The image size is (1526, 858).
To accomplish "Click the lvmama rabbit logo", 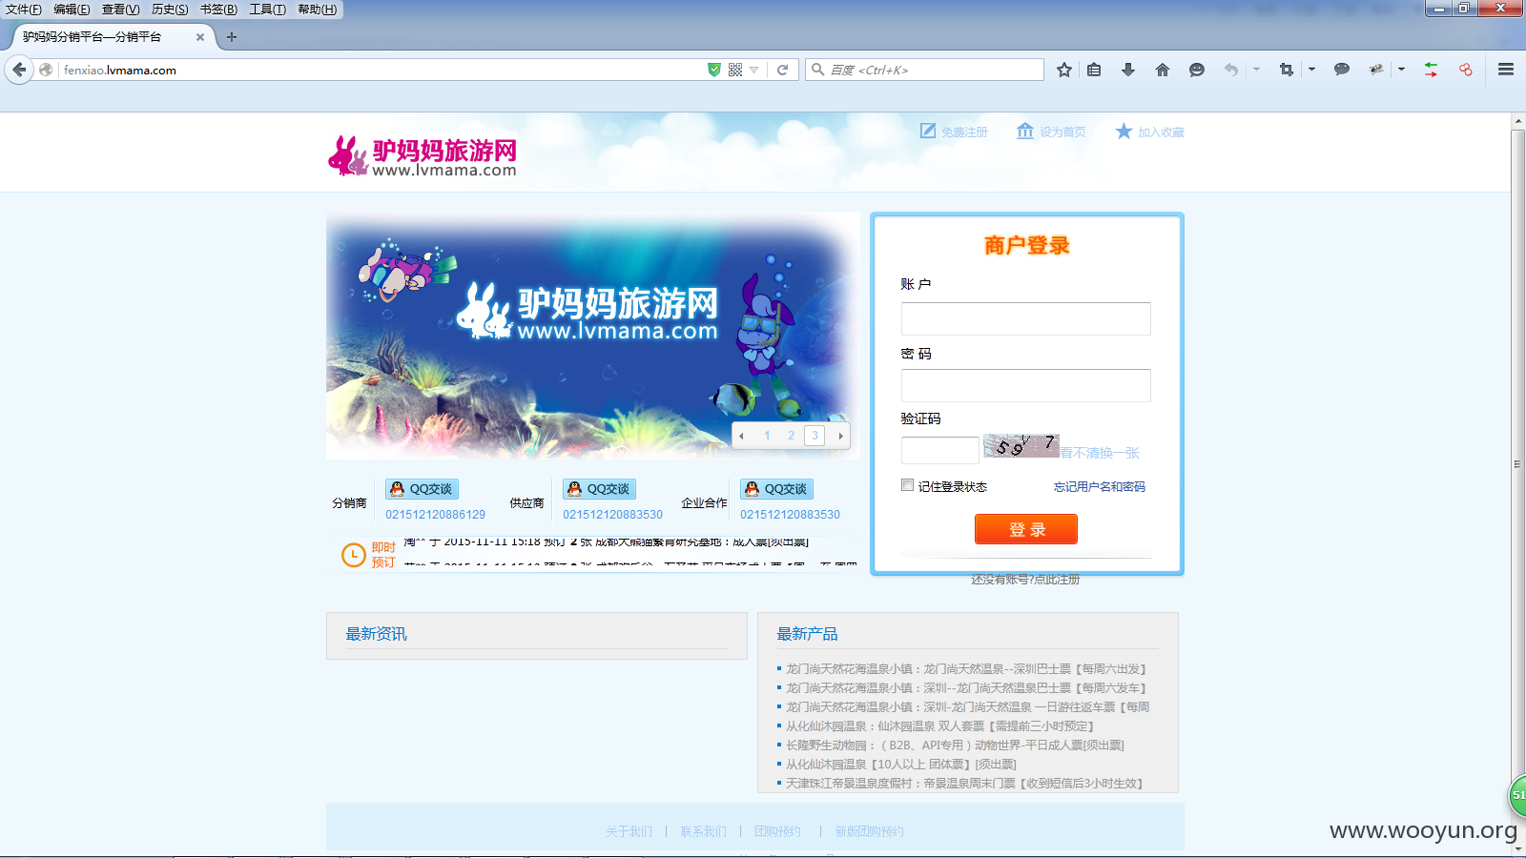I will point(422,156).
